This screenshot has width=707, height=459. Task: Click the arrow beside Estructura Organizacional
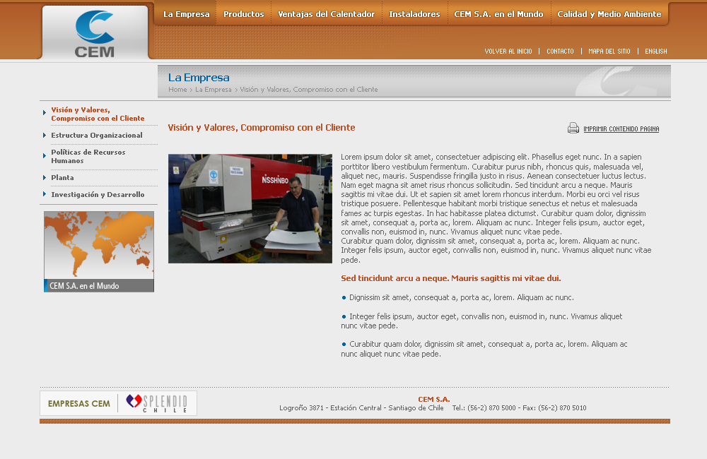[x=45, y=135]
